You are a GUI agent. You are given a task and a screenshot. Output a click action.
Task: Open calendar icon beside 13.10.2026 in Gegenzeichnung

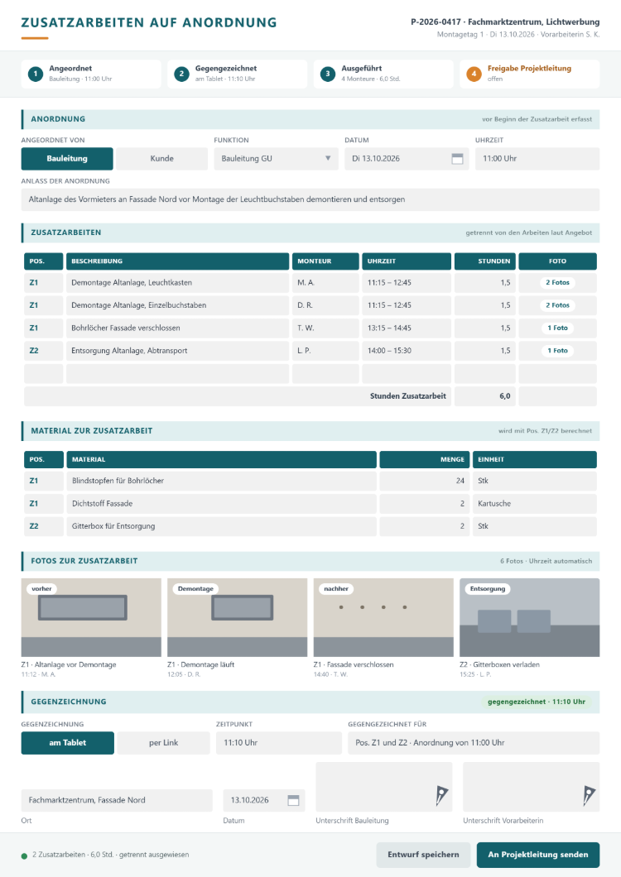(x=293, y=800)
